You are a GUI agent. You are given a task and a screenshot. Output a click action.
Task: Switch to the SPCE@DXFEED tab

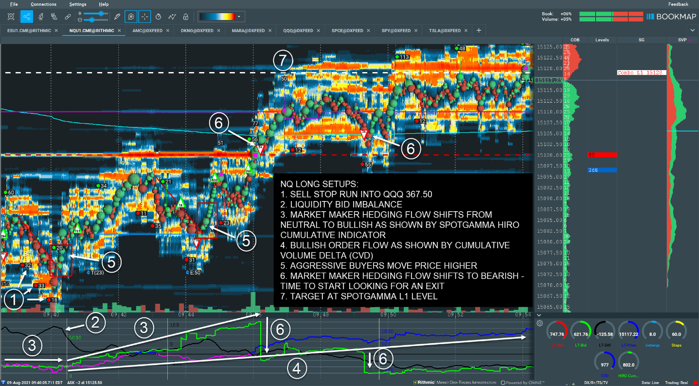coord(348,31)
